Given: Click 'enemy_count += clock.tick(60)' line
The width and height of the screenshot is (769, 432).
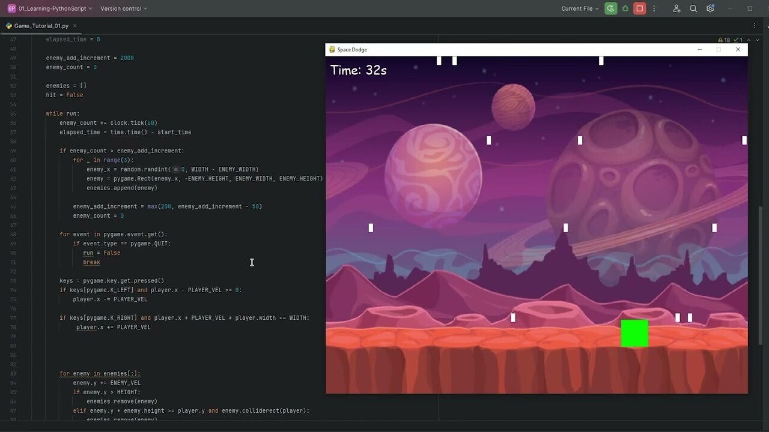Looking at the screenshot, I should [x=108, y=123].
